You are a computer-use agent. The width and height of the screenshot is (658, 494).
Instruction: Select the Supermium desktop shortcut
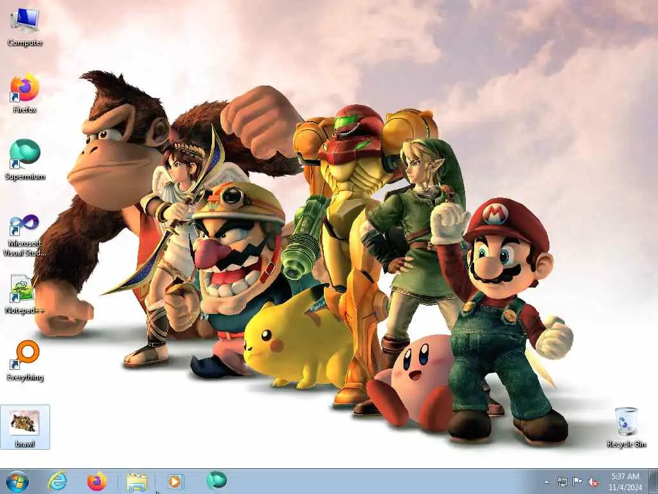[x=25, y=160]
